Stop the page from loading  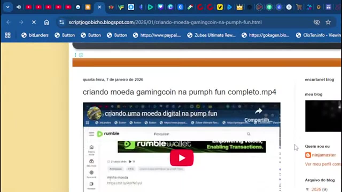(34, 22)
